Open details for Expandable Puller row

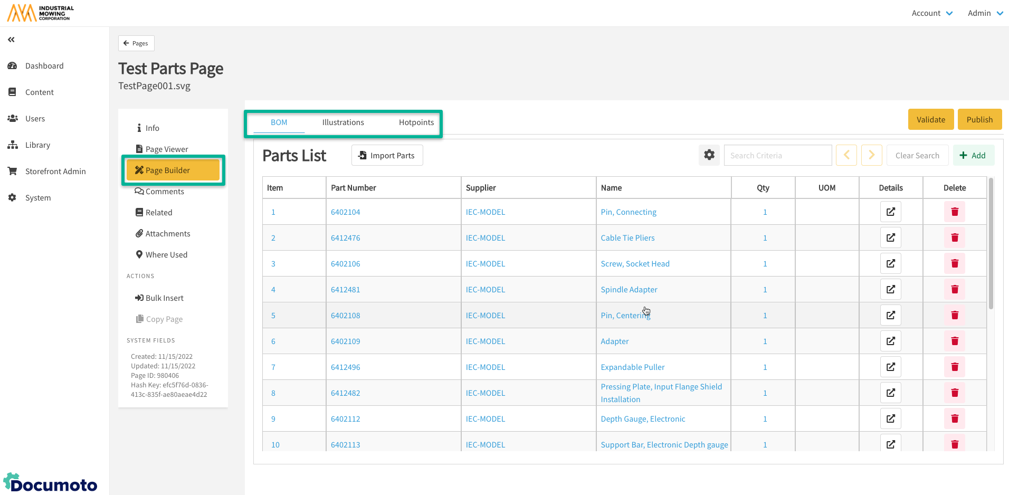tap(890, 367)
